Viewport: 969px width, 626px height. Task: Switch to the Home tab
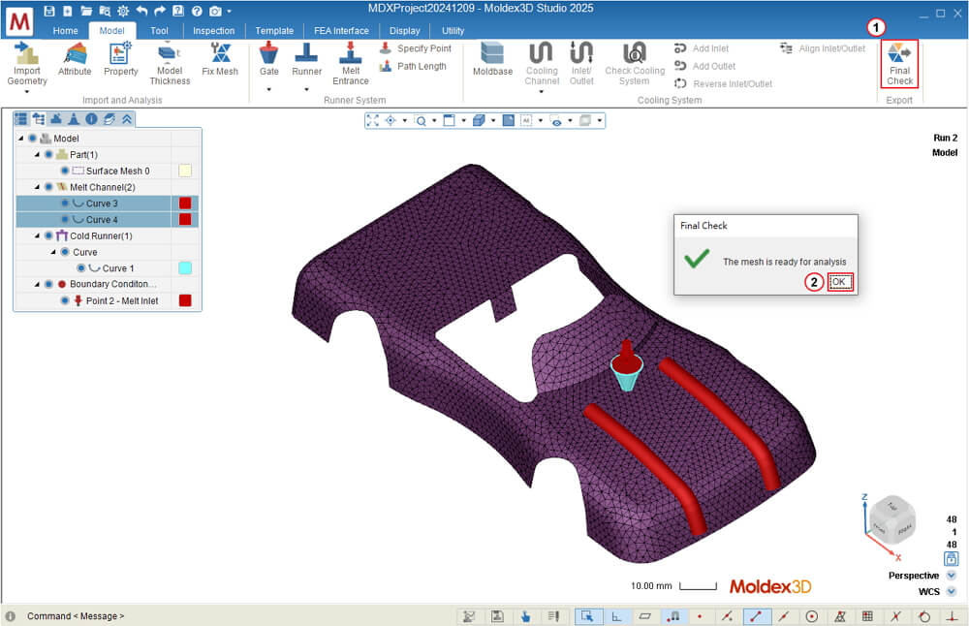tap(66, 31)
